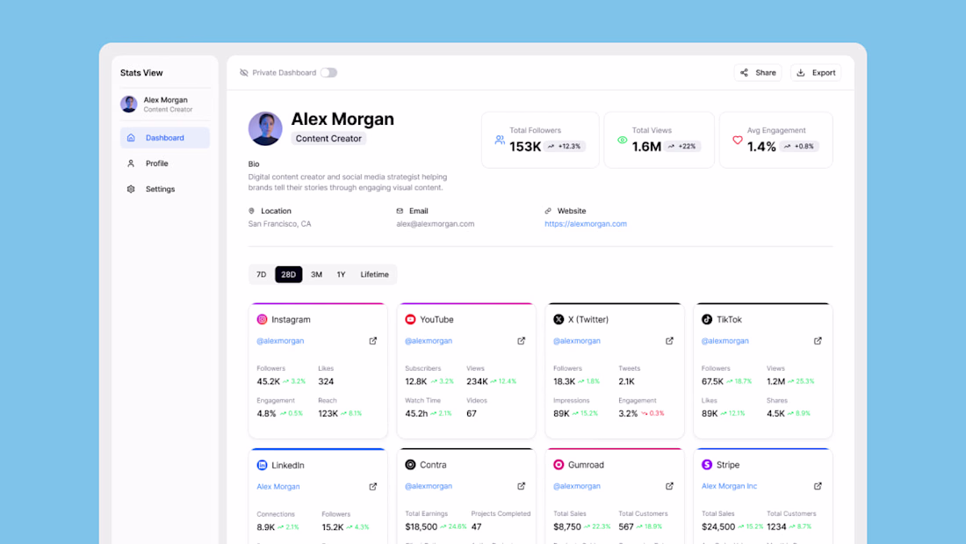Select the Lifetime time range tab
The height and width of the screenshot is (544, 966).
point(375,274)
